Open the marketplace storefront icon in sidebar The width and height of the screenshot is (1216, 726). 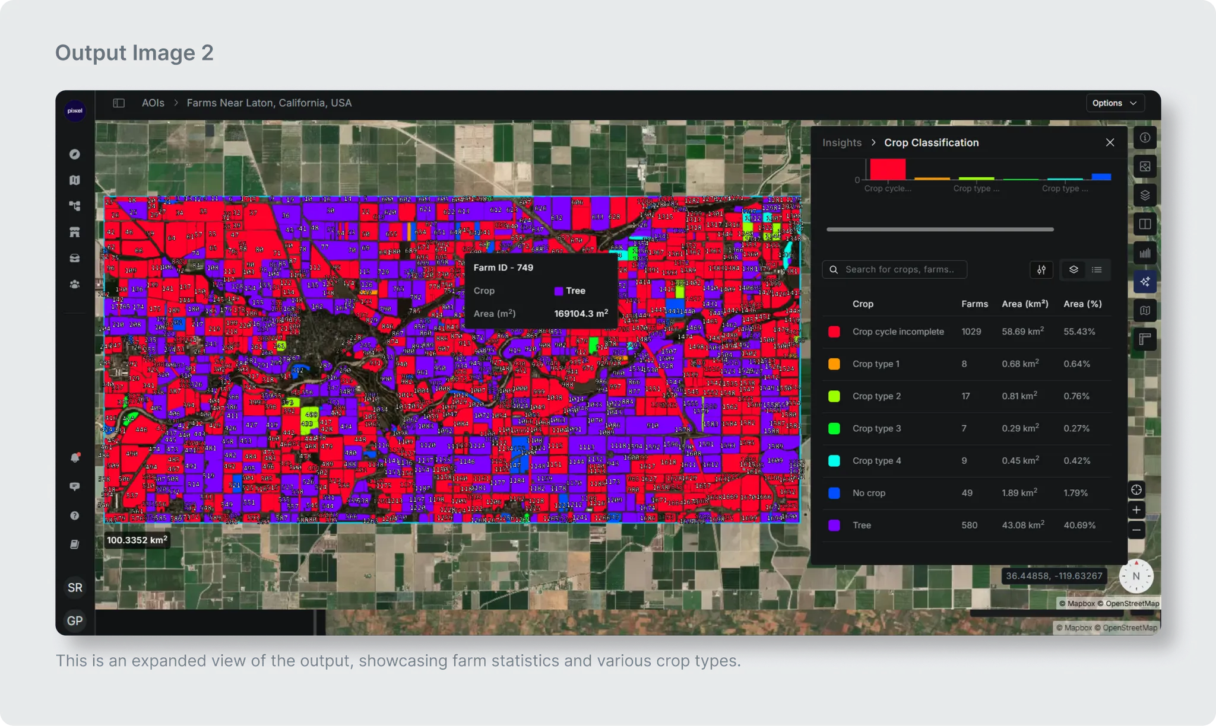coord(74,232)
